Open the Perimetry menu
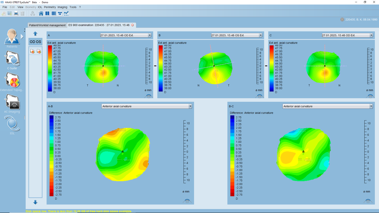 (50, 7)
